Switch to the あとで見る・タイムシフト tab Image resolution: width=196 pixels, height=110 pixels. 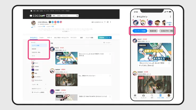click(x=61, y=38)
